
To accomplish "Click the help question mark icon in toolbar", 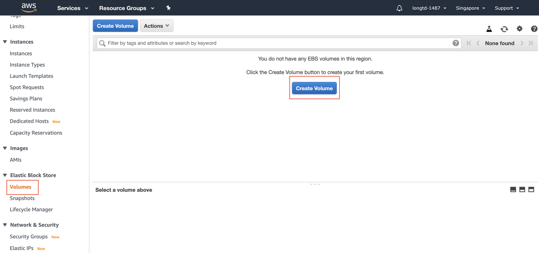I will click(x=534, y=29).
